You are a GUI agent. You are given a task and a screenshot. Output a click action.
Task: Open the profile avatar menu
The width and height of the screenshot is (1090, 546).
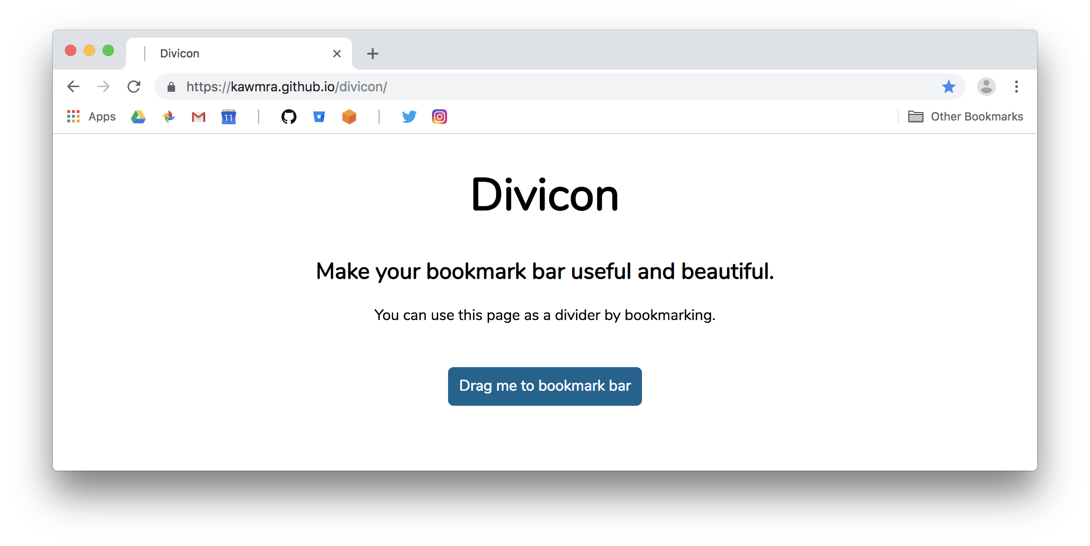(x=986, y=87)
